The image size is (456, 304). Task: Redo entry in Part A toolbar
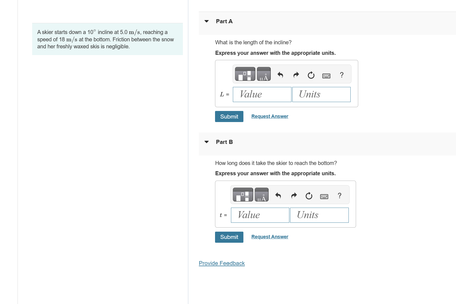pyautogui.click(x=296, y=75)
